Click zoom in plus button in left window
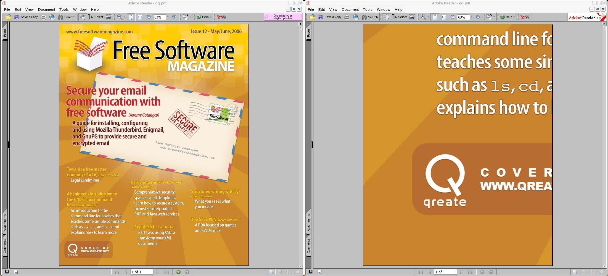The width and height of the screenshot is (608, 276). pos(174,17)
